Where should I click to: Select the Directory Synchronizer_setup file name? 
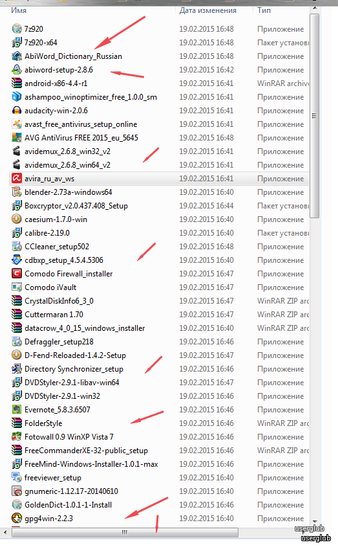74,369
